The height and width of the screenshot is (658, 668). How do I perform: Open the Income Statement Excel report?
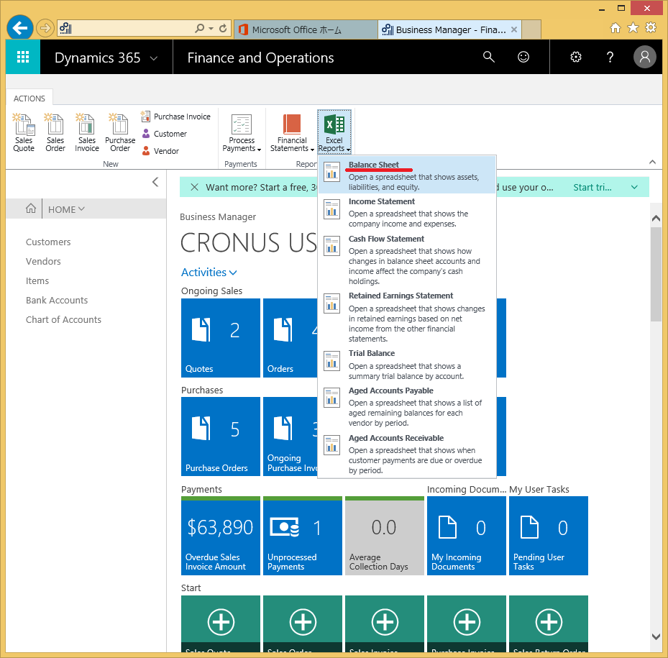pos(407,212)
